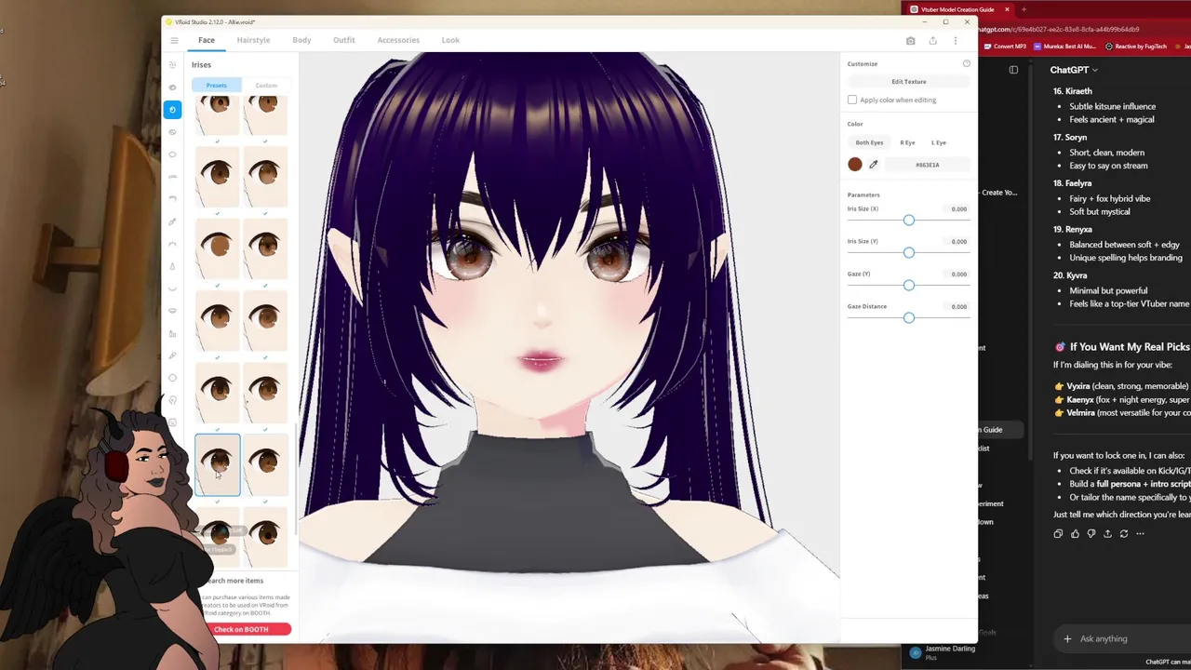The image size is (1191, 670).
Task: Open the Body tab
Action: (301, 40)
